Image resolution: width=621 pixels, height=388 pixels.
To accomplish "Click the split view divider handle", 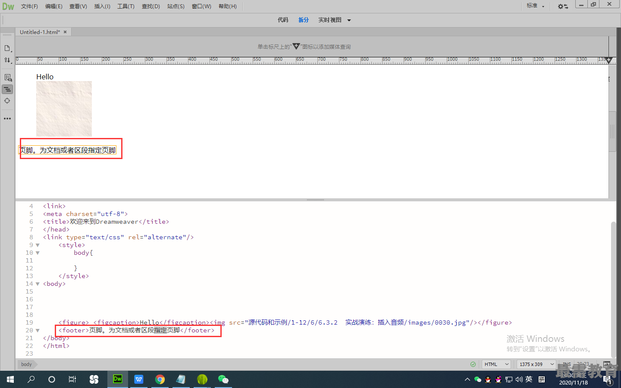I will coord(315,200).
